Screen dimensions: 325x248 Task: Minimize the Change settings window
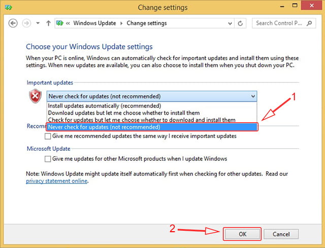tap(282, 6)
